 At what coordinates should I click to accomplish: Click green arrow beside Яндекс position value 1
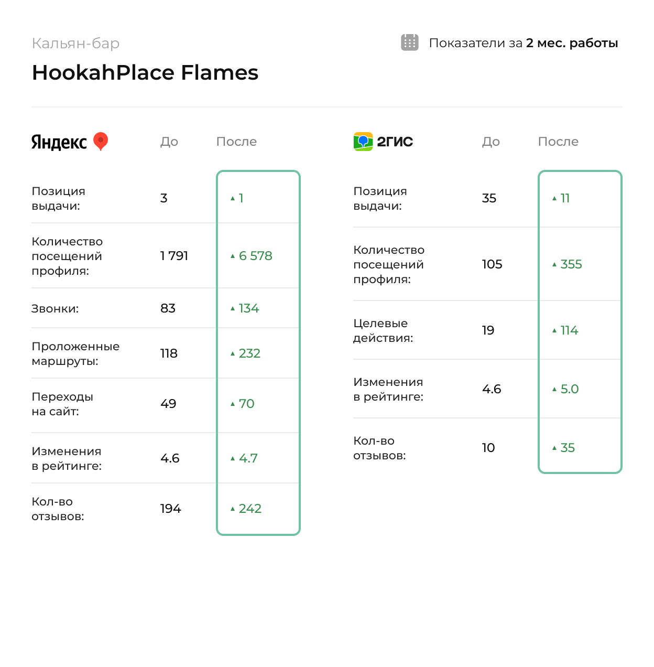tap(233, 198)
